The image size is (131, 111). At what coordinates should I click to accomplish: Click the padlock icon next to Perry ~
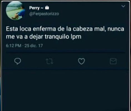click(47, 7)
